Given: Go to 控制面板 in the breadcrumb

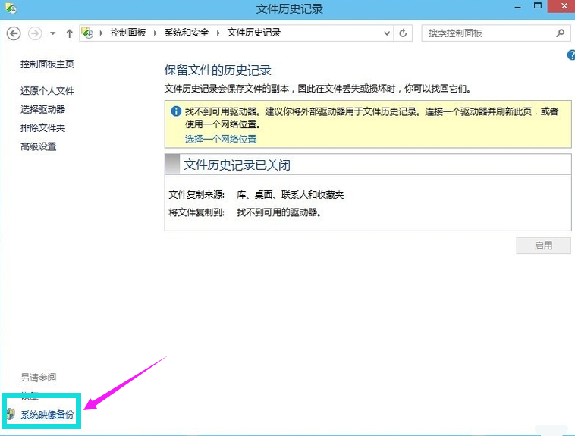Looking at the screenshot, I should [127, 33].
